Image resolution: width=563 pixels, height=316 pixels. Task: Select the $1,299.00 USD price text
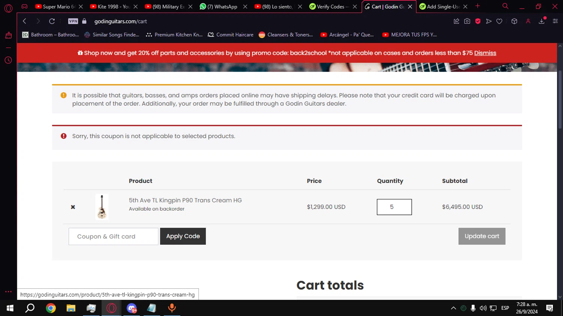[x=326, y=207]
